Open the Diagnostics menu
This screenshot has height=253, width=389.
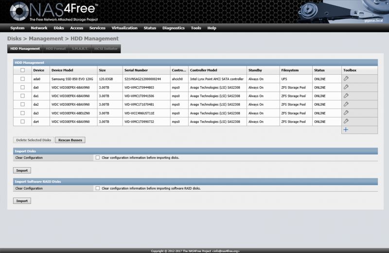pyautogui.click(x=174, y=28)
